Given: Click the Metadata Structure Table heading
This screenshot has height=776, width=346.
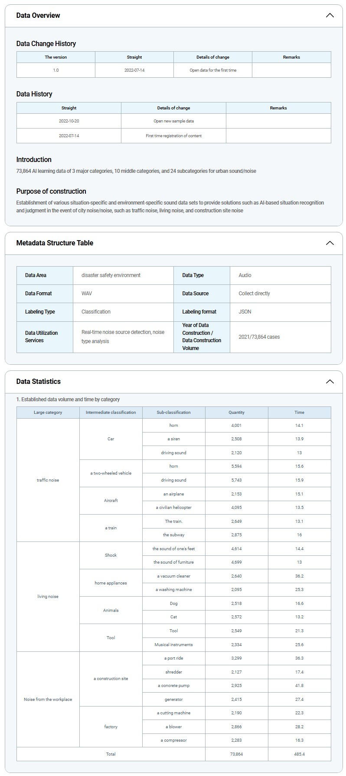Looking at the screenshot, I should (x=55, y=243).
